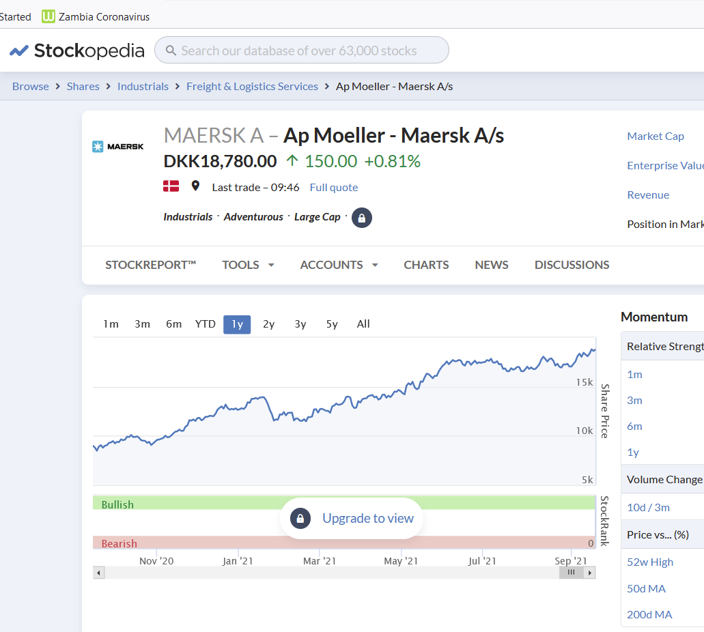Click the Industrials sector tag
Viewport: 704px width, 632px height.
[x=188, y=217]
